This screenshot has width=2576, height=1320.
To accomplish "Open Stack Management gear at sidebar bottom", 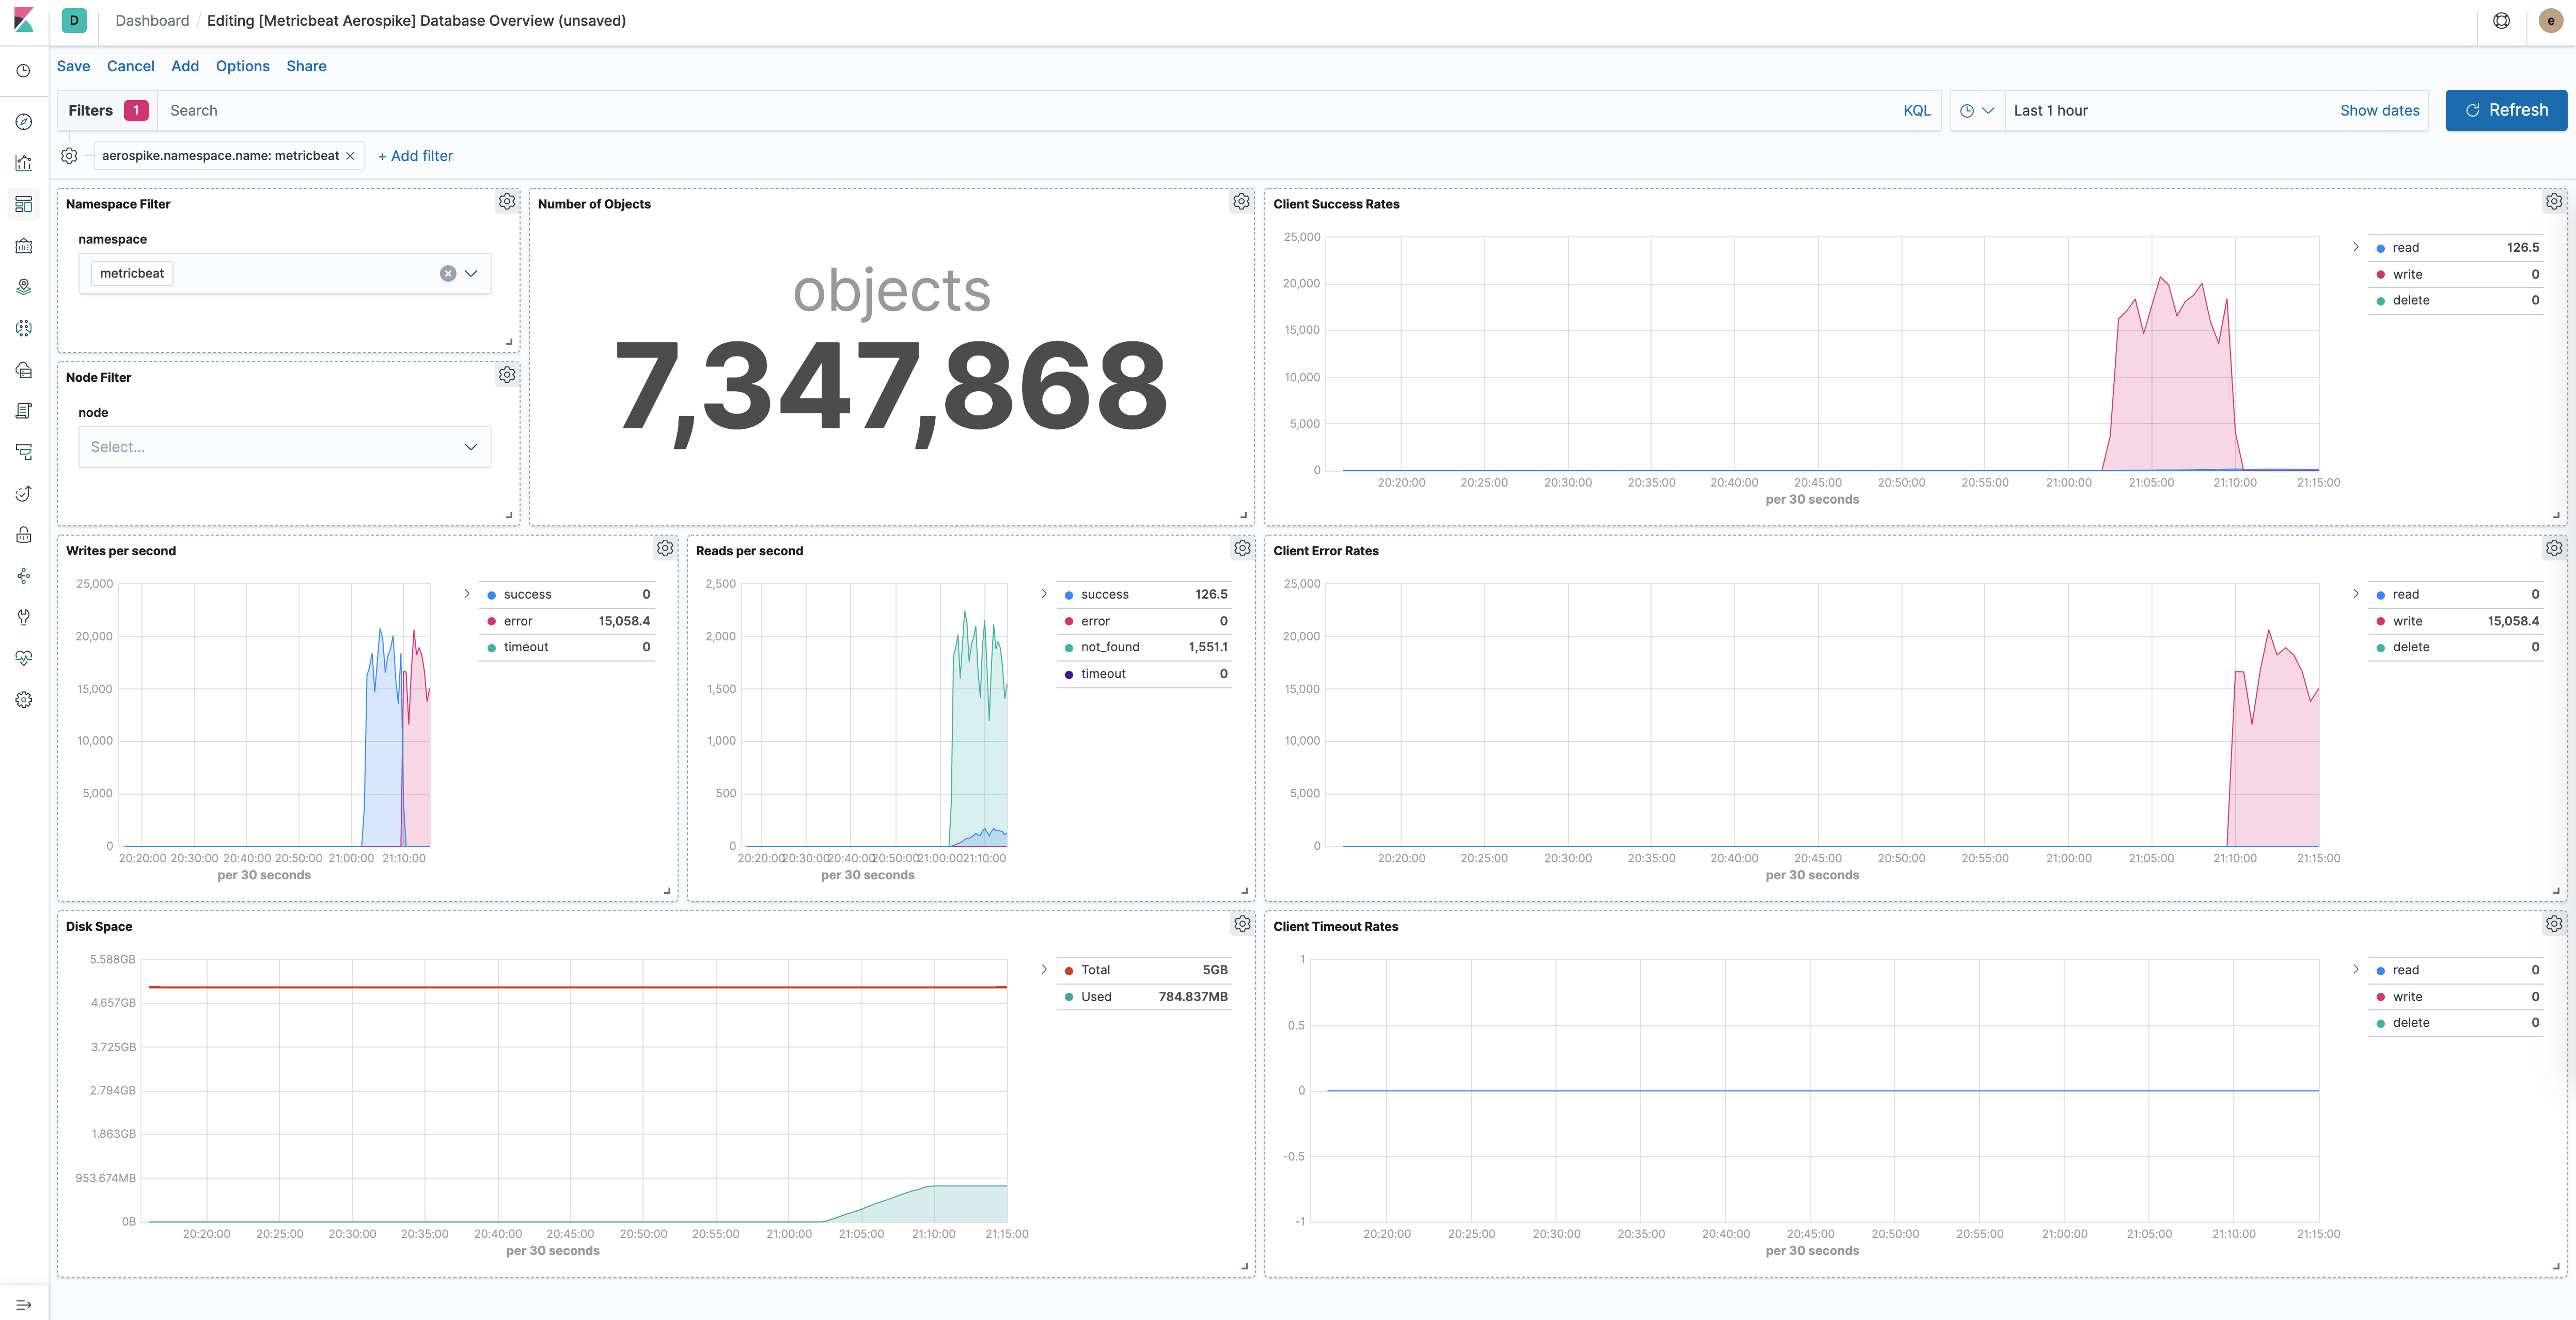I will pyautogui.click(x=23, y=699).
